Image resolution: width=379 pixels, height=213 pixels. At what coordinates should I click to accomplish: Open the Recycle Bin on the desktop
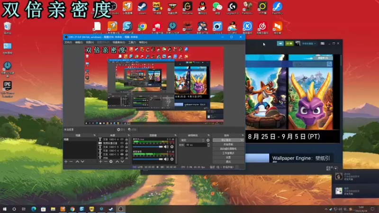(8, 28)
